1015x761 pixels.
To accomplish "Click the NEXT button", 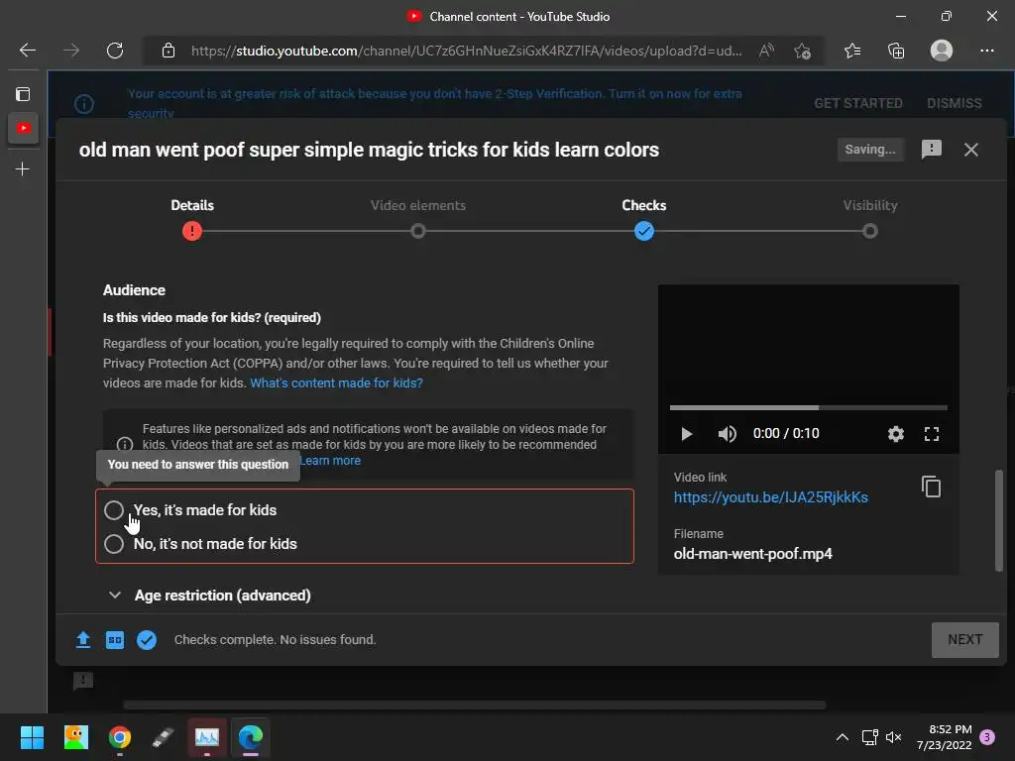I will (964, 639).
